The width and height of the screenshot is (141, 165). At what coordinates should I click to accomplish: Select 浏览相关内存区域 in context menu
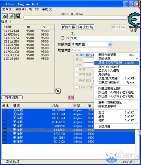coord(116,63)
